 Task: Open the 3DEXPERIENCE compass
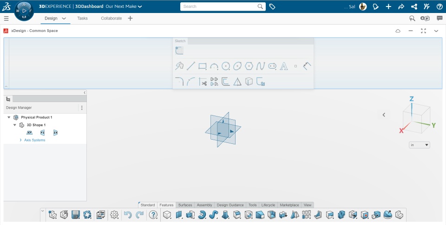[x=24, y=11]
